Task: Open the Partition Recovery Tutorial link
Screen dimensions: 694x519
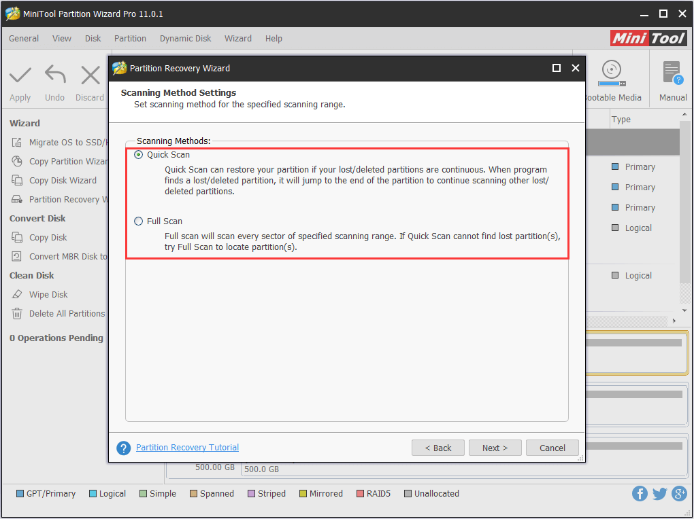Action: coord(187,448)
